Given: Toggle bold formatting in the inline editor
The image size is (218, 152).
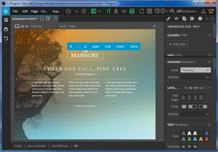Looking at the screenshot, I should point(71,46).
